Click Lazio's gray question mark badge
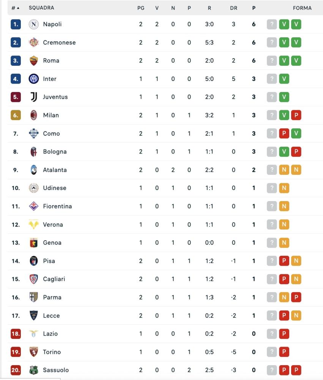Screen dimensions: 323x380 coord(272,334)
